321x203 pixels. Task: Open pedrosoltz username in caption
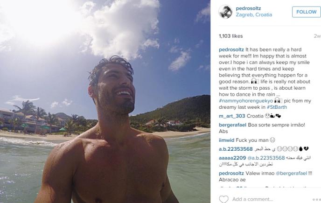pyautogui.click(x=231, y=49)
